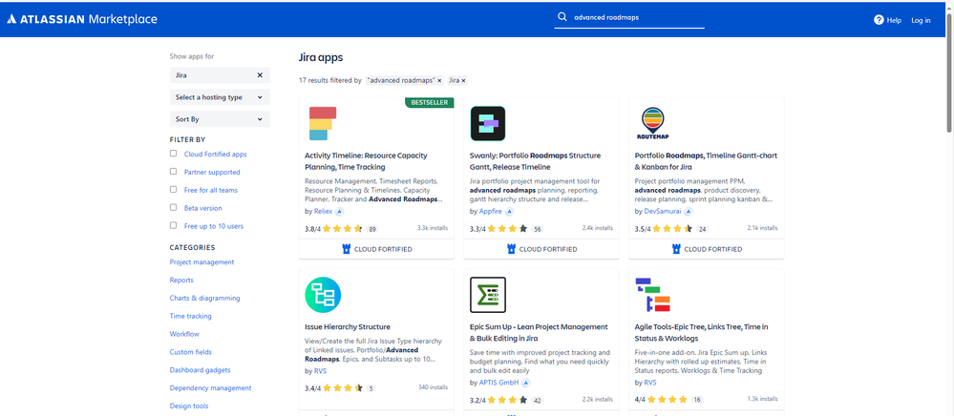
Task: Select Dependency management category
Action: pos(210,388)
